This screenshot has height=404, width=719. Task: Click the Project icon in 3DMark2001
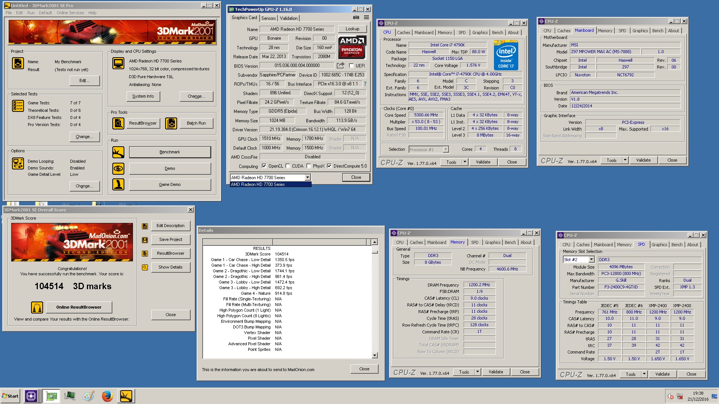click(18, 63)
